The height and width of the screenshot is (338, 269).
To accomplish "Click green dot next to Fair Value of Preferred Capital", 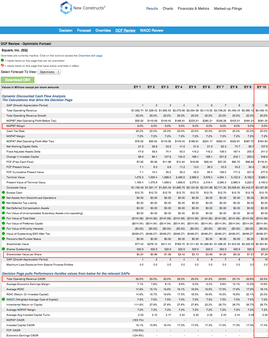I will click(x=4, y=223).
